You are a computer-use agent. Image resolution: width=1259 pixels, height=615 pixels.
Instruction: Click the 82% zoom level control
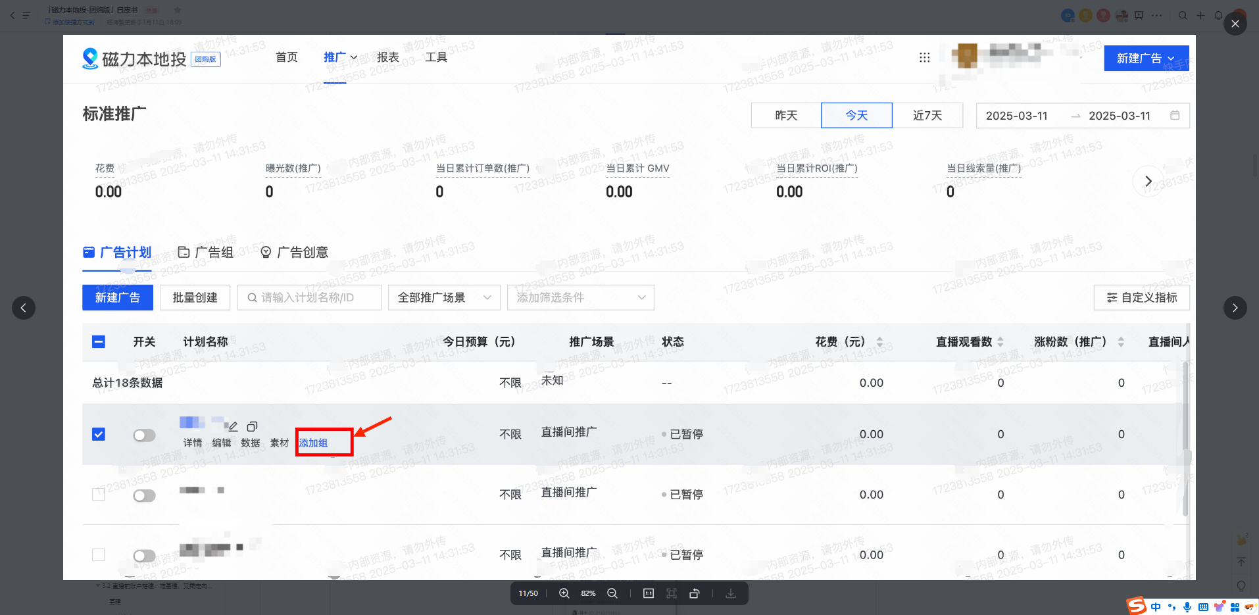tap(587, 593)
